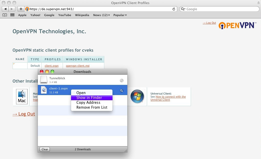Download the openvpn-client.msi installer link

(x=78, y=66)
